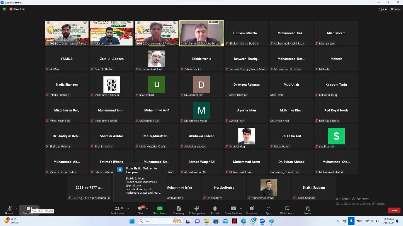The width and height of the screenshot is (403, 226).
Task: Expand the chevron next to Participants
Action: 128,208
